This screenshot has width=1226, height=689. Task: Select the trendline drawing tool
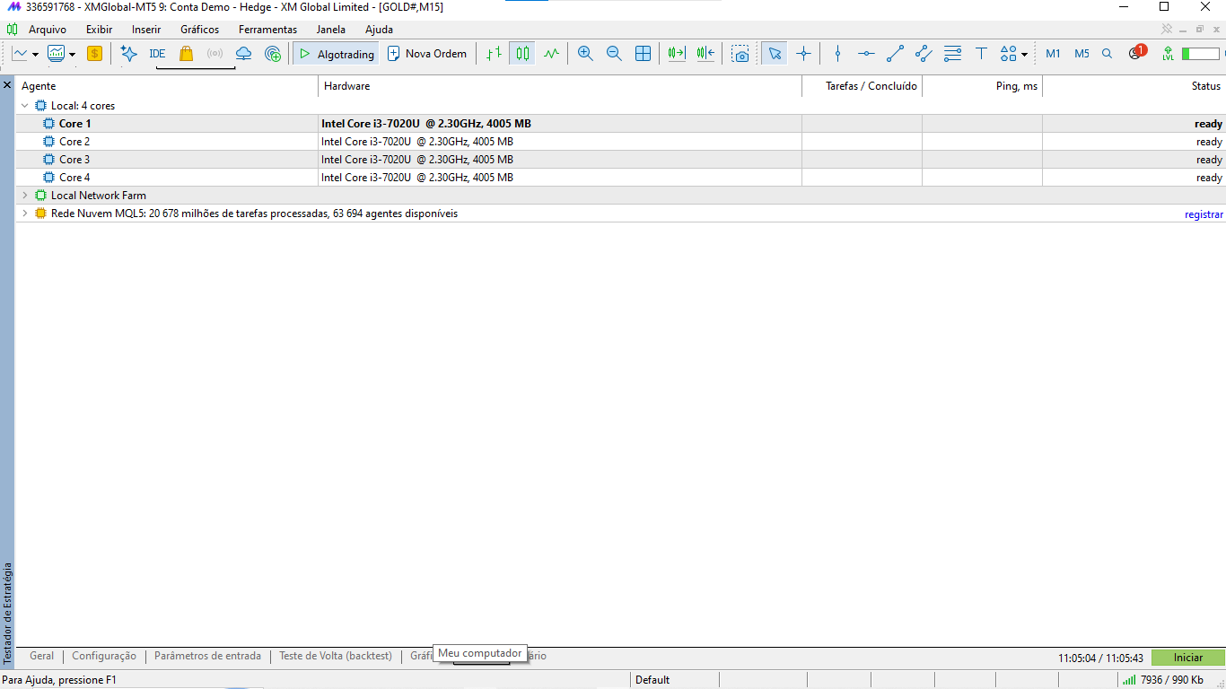(895, 54)
